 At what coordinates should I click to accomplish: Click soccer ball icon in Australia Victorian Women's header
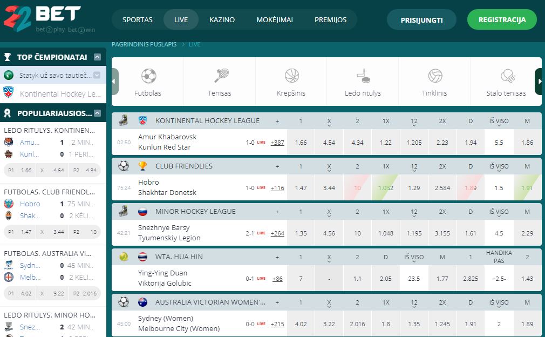(x=124, y=302)
